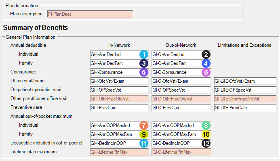280x161 pixels.
Task: Select the GI-O-LifetimePlnMax shaded field
Action: 181,152
